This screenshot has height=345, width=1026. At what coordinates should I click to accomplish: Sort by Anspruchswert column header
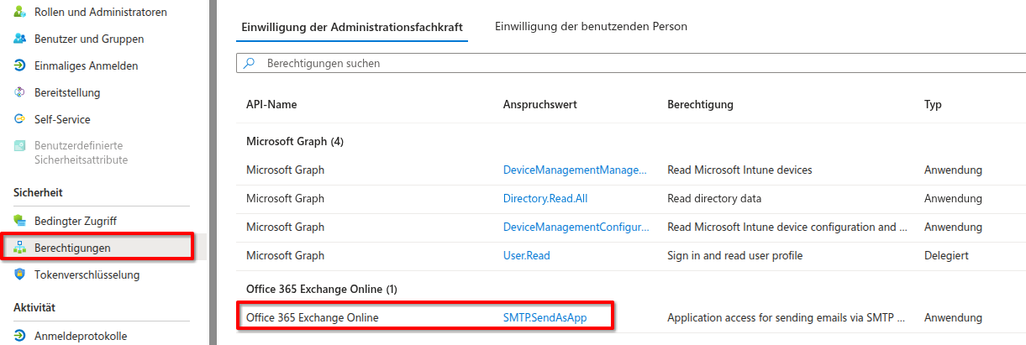pyautogui.click(x=540, y=105)
